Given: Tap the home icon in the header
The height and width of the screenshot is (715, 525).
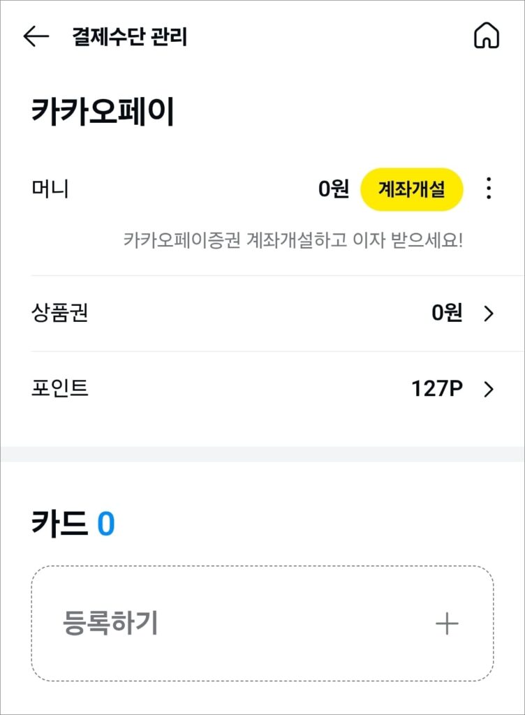Looking at the screenshot, I should coord(487,36).
